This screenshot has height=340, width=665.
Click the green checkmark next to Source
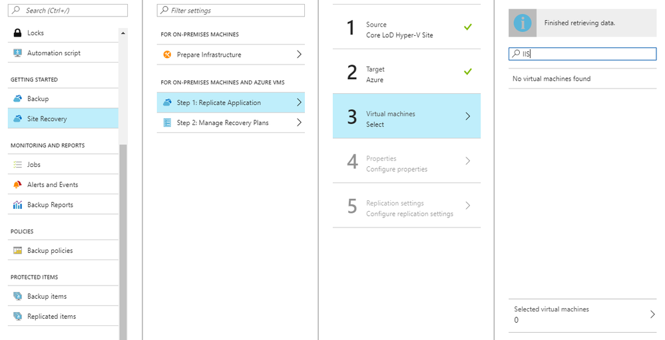[x=467, y=27]
